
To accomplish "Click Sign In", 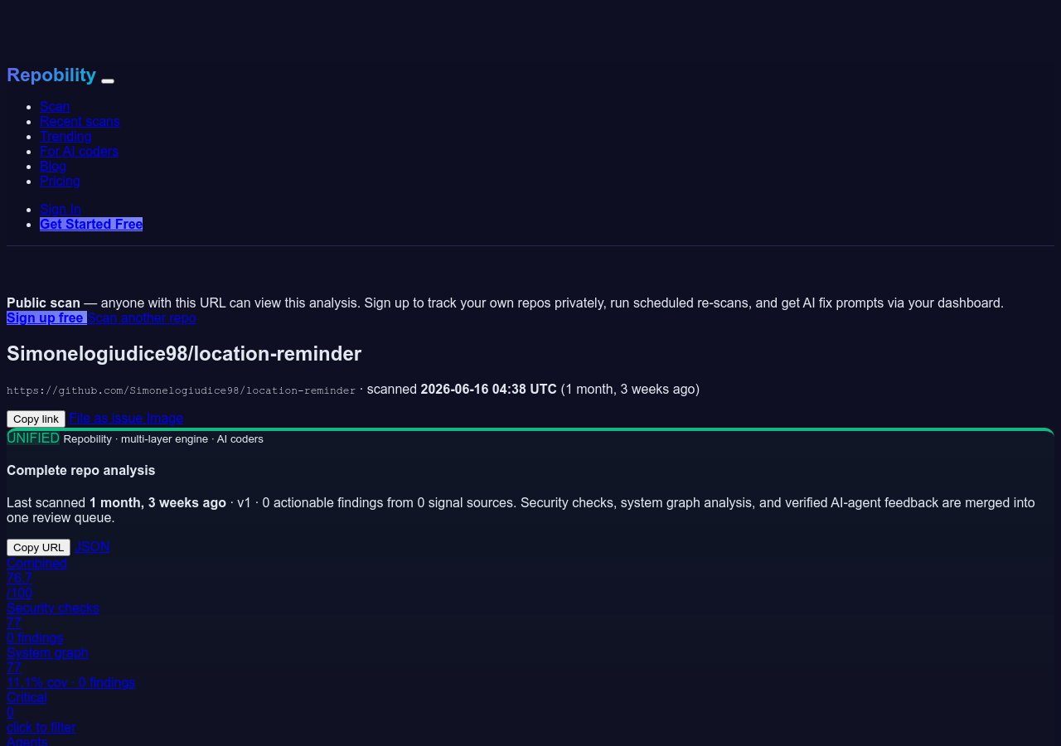I will [61, 209].
